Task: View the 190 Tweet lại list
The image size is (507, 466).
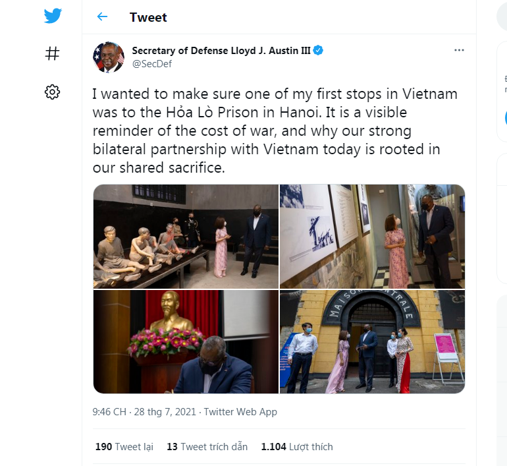Action: tap(124, 447)
